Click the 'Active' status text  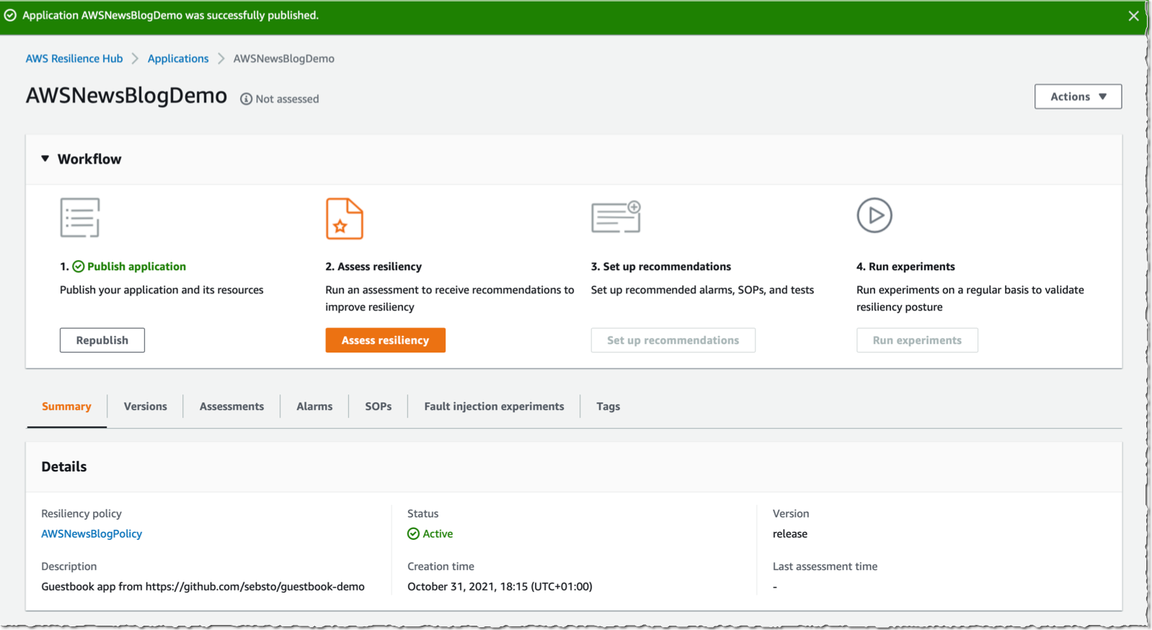438,534
